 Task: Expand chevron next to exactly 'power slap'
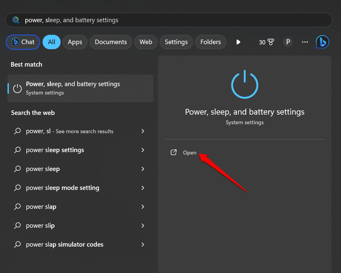point(143,207)
